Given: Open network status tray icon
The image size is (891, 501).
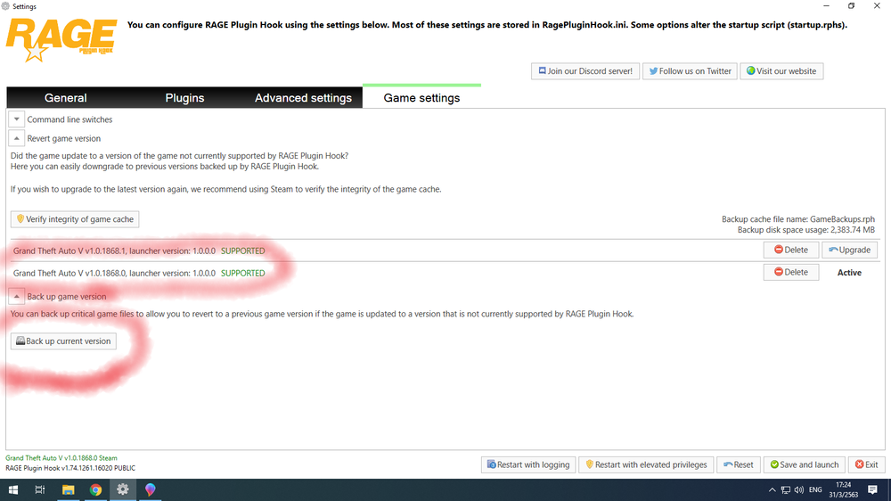Looking at the screenshot, I should tap(785, 489).
